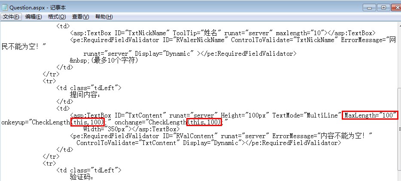The height and width of the screenshot is (181, 401).
Task: Maximize the Question.aspx Notepad window
Action: pos(383,8)
